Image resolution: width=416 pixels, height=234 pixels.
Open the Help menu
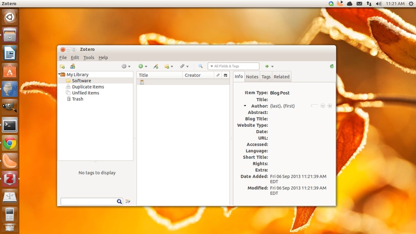(x=103, y=57)
